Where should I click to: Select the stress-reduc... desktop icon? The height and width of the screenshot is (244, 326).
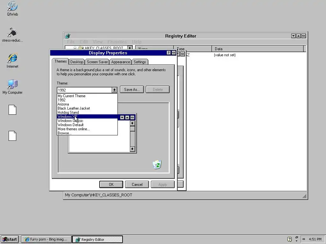[12, 35]
